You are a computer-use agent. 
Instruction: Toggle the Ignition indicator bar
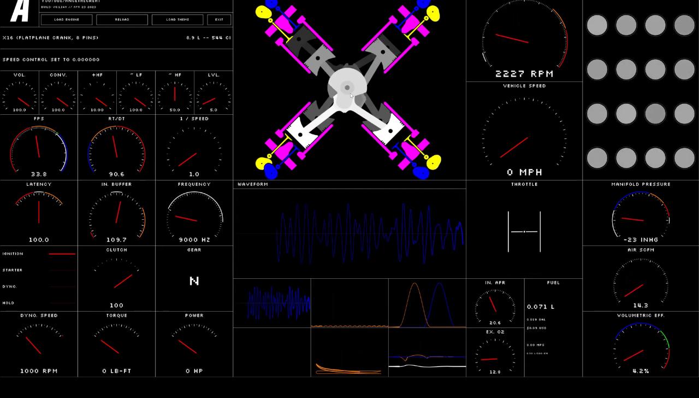[62, 254]
